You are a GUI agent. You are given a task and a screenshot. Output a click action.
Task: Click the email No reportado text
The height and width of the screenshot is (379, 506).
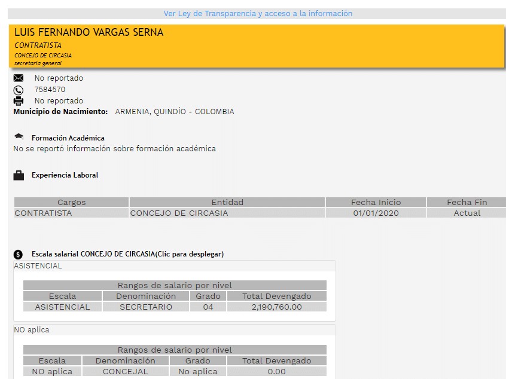pos(59,78)
